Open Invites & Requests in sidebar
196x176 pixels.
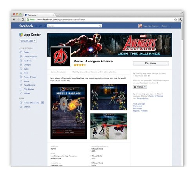pyautogui.click(x=32, y=103)
